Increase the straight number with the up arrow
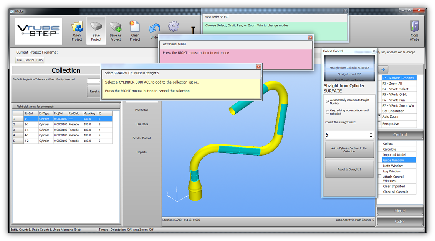 coord(371,133)
